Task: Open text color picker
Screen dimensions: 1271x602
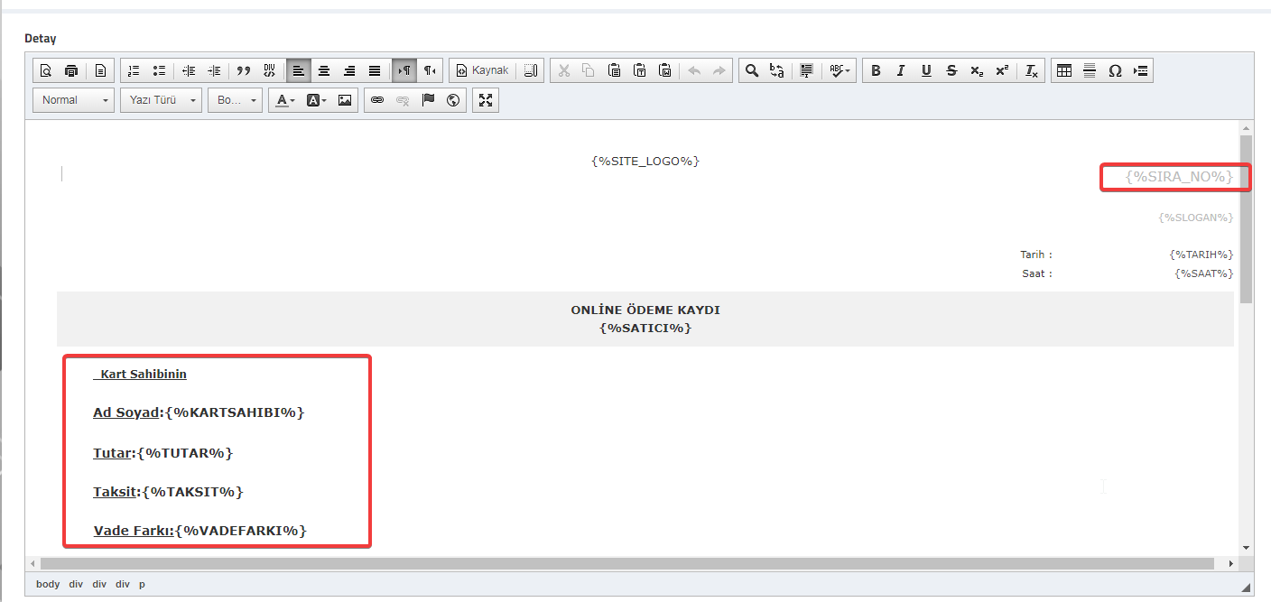Action: coord(285,100)
